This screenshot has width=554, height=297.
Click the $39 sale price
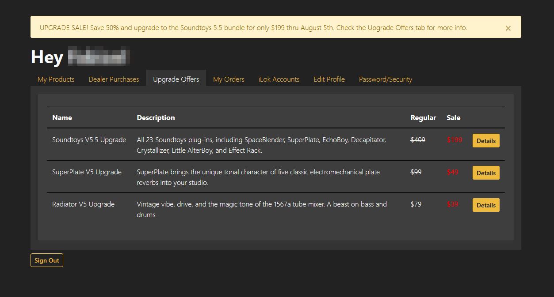click(453, 204)
